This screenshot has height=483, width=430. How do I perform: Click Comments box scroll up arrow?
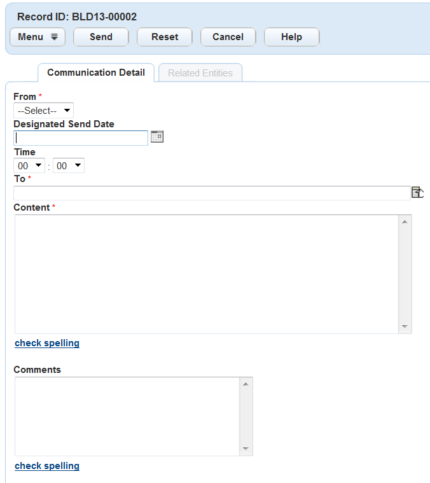click(x=246, y=384)
